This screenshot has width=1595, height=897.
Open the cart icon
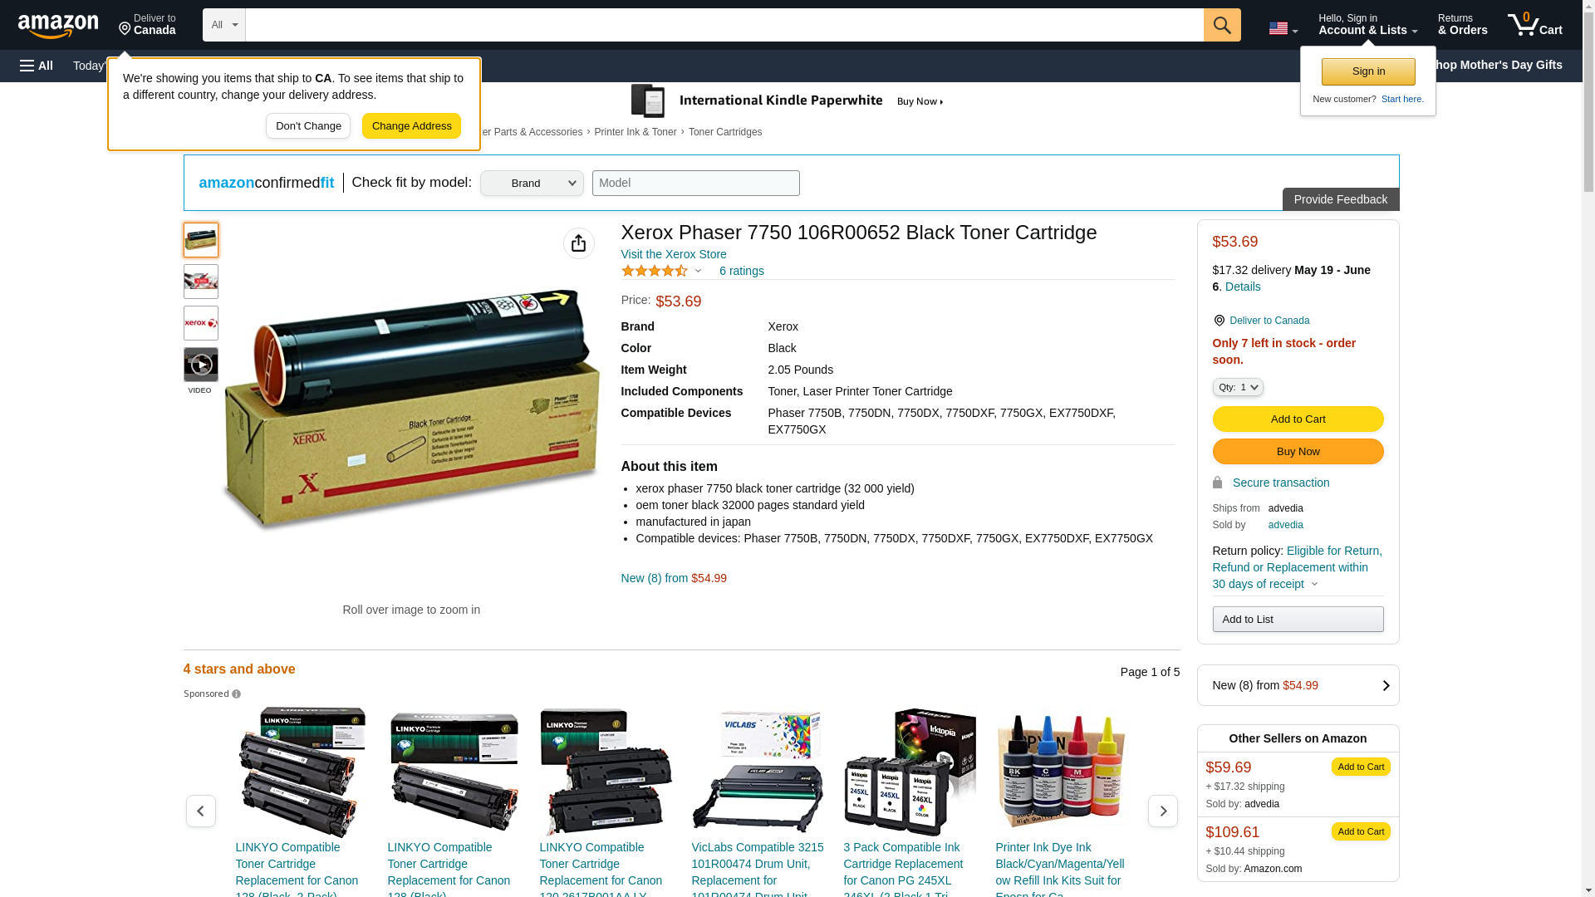coord(1534,25)
